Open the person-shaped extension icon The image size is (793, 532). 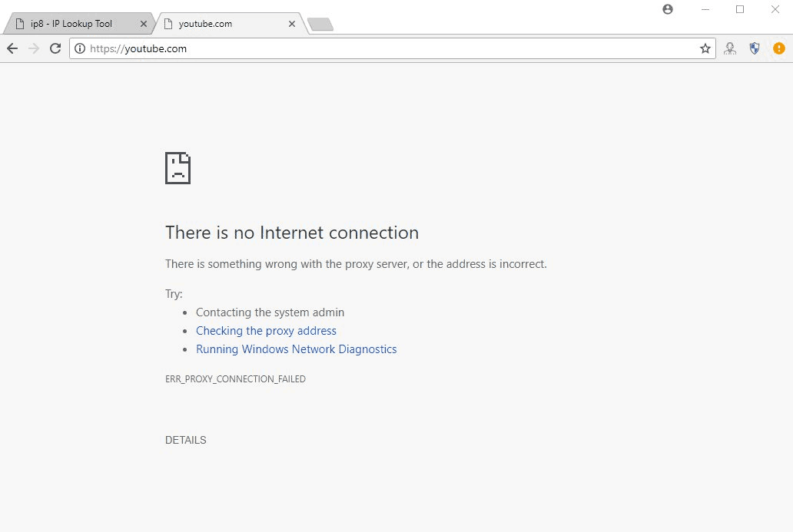[x=730, y=48]
